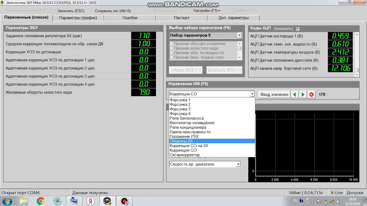Click Желаемые обороты холостого хода value 790
Viewport: 367px width, 206px height.
pyautogui.click(x=144, y=92)
